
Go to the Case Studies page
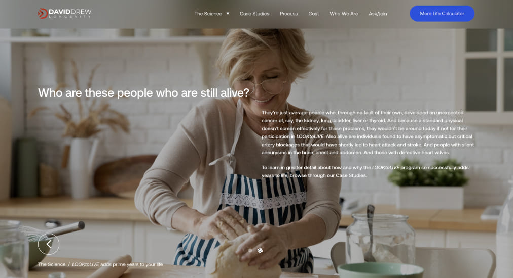point(254,14)
